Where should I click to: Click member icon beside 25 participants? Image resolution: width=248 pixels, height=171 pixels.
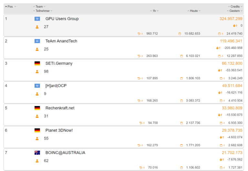pos(37,50)
